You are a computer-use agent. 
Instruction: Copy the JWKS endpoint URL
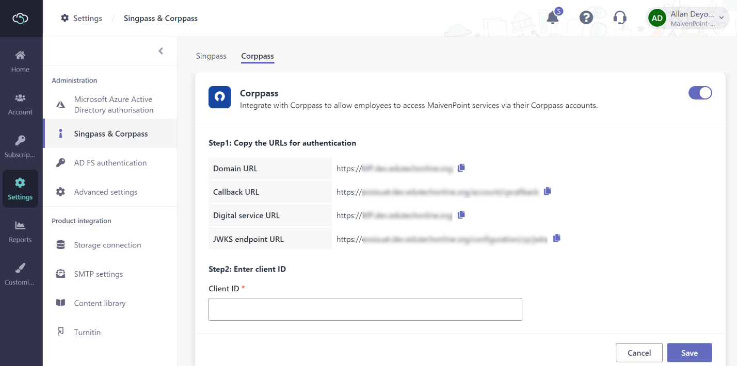557,238
